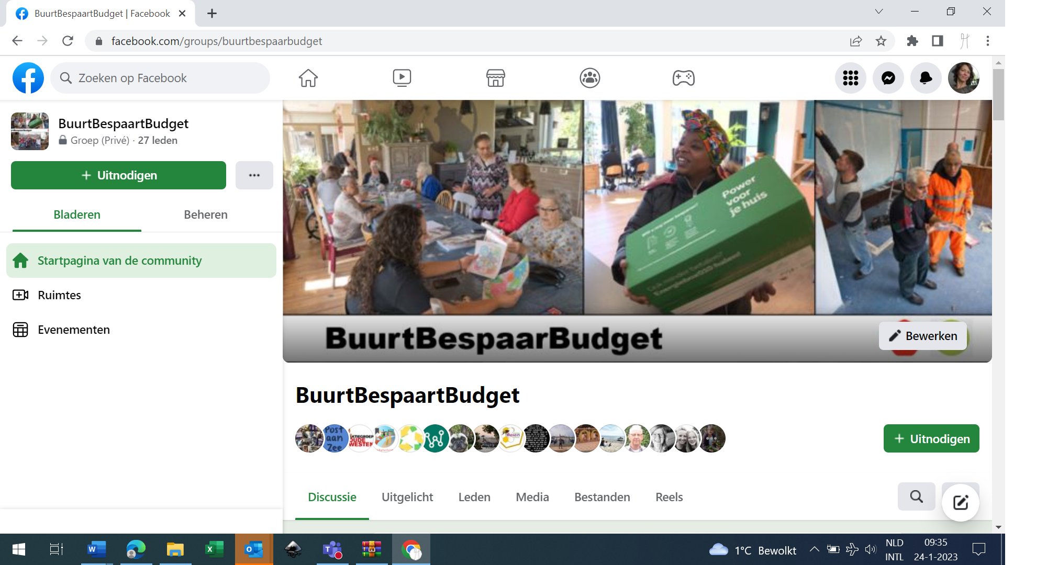Open the account profile picture menu

tap(964, 78)
